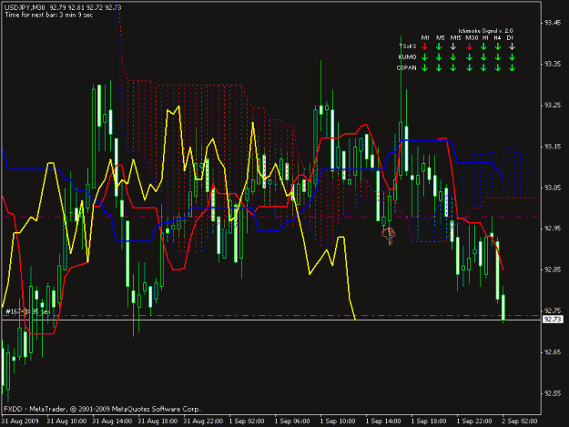Click the 93.25 price axis label
This screenshot has width=569, height=427.
(553, 106)
